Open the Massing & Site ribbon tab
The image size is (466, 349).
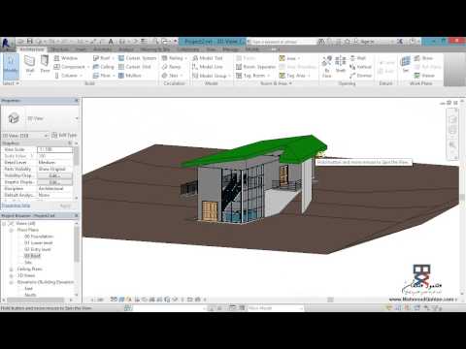155,49
